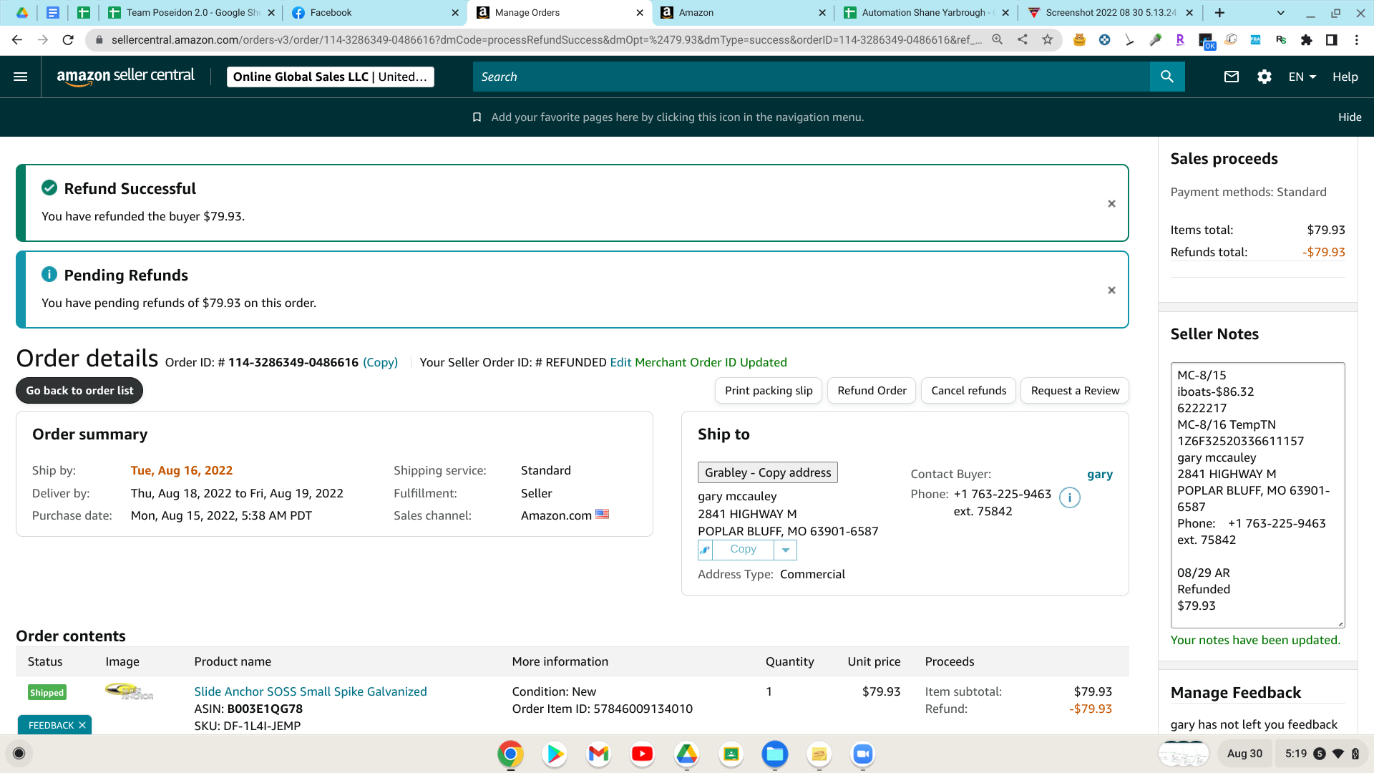Click the browser share icon

tap(1023, 40)
